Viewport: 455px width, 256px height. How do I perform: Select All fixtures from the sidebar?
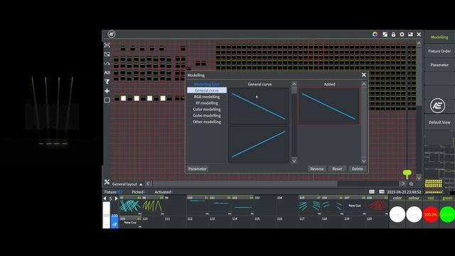(x=107, y=73)
